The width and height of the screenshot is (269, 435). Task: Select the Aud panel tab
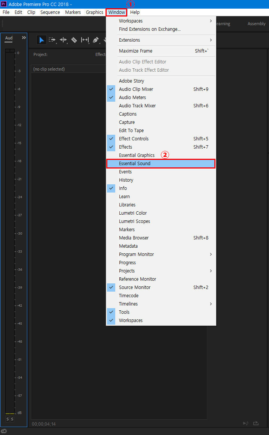click(x=9, y=38)
